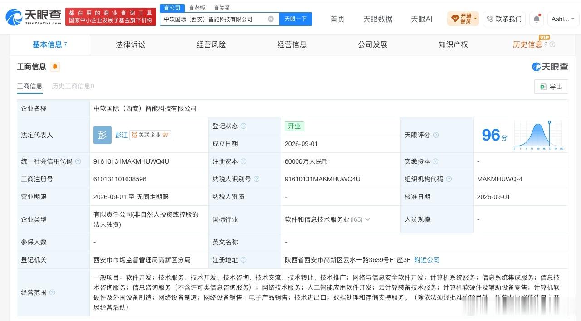Click help icon next to 历史信息 tab
The image size is (581, 321).
tap(552, 44)
